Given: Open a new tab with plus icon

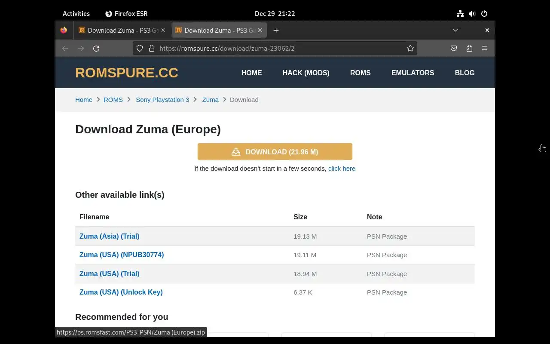Looking at the screenshot, I should (276, 30).
